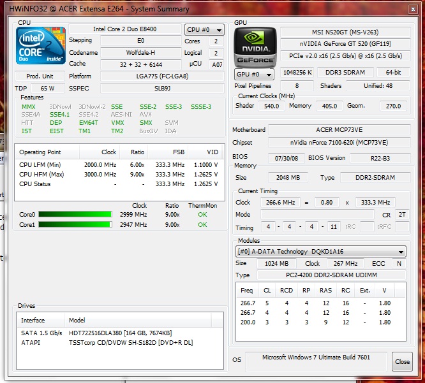Open the CPU #0 selector dropdown

click(x=204, y=30)
